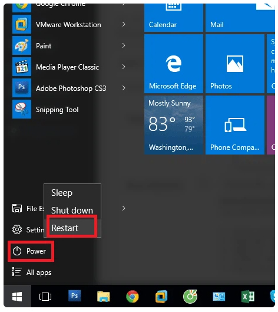Expand Google Chrome jump list arrow
The image size is (278, 312).
tap(124, 4)
